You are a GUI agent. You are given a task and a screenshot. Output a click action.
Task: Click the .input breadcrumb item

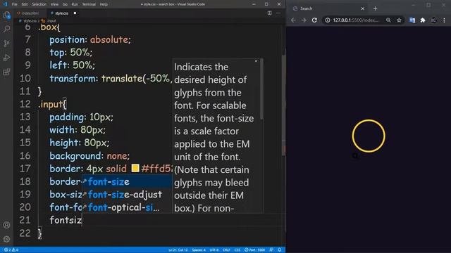49,21
